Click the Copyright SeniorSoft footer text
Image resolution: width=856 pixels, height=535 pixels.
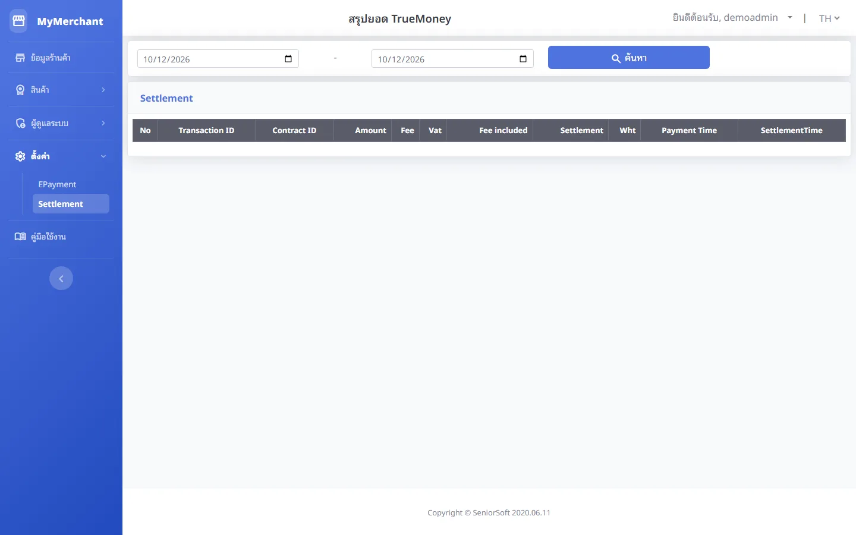(x=489, y=512)
